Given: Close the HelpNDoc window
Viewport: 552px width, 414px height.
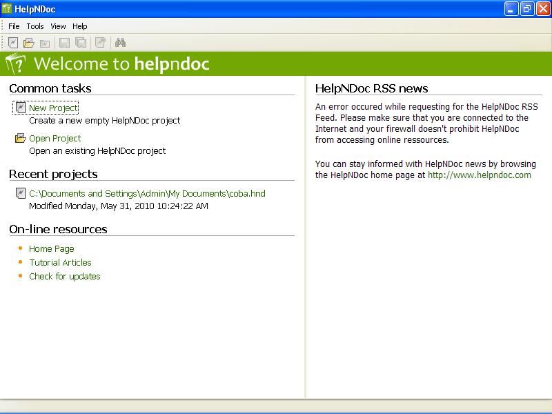Looking at the screenshot, I should pyautogui.click(x=543, y=8).
